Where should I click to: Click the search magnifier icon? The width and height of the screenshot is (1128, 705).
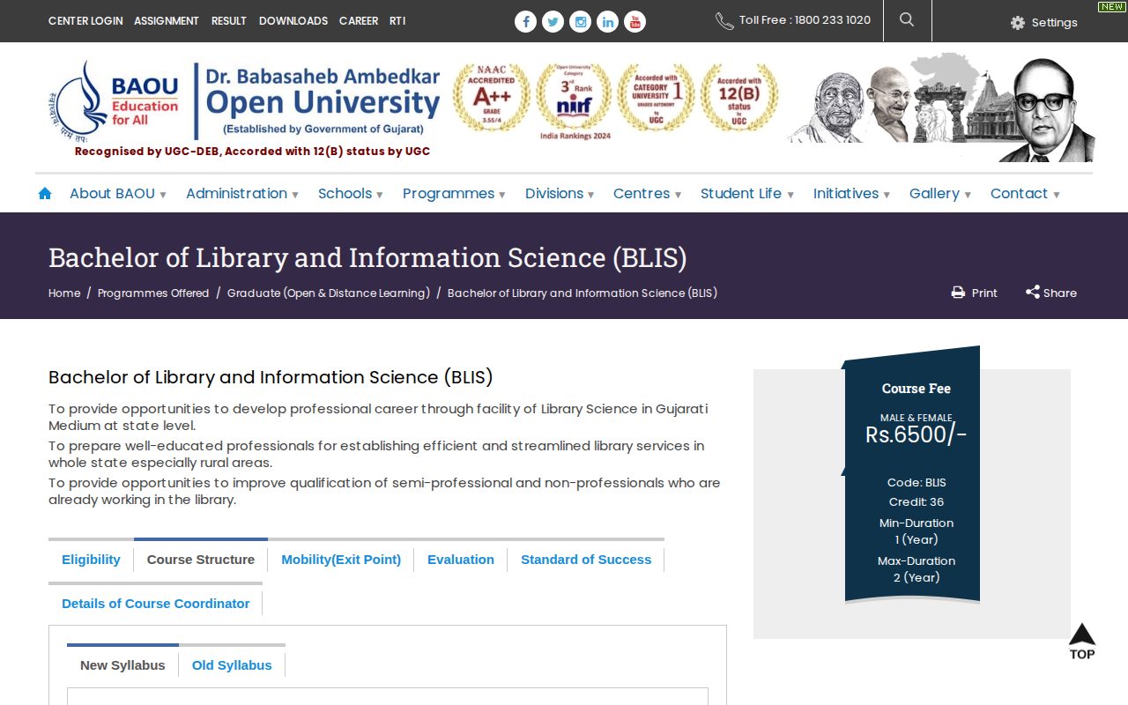[907, 20]
